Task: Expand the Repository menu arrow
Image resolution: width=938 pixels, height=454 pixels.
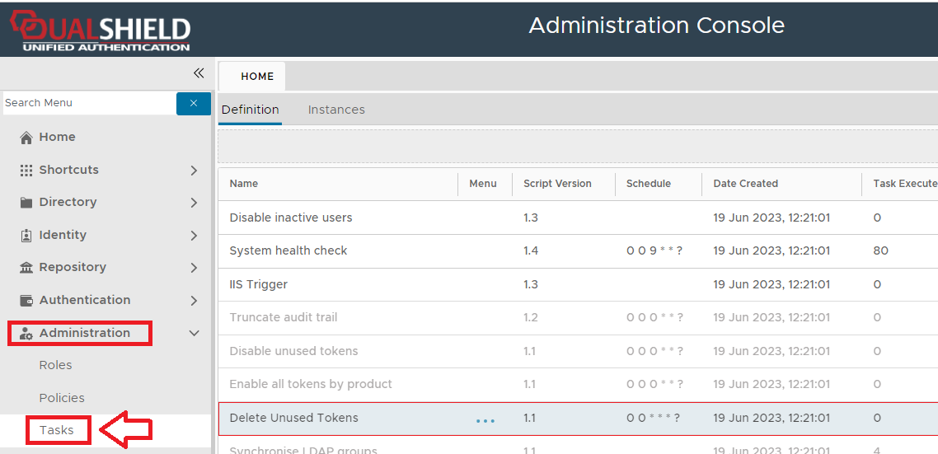Action: click(194, 268)
